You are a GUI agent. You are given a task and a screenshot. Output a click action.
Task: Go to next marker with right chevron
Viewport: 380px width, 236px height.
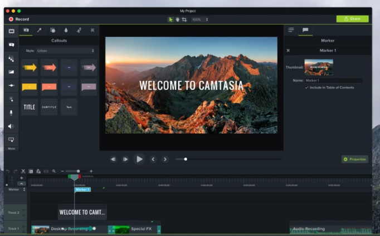pos(165,159)
